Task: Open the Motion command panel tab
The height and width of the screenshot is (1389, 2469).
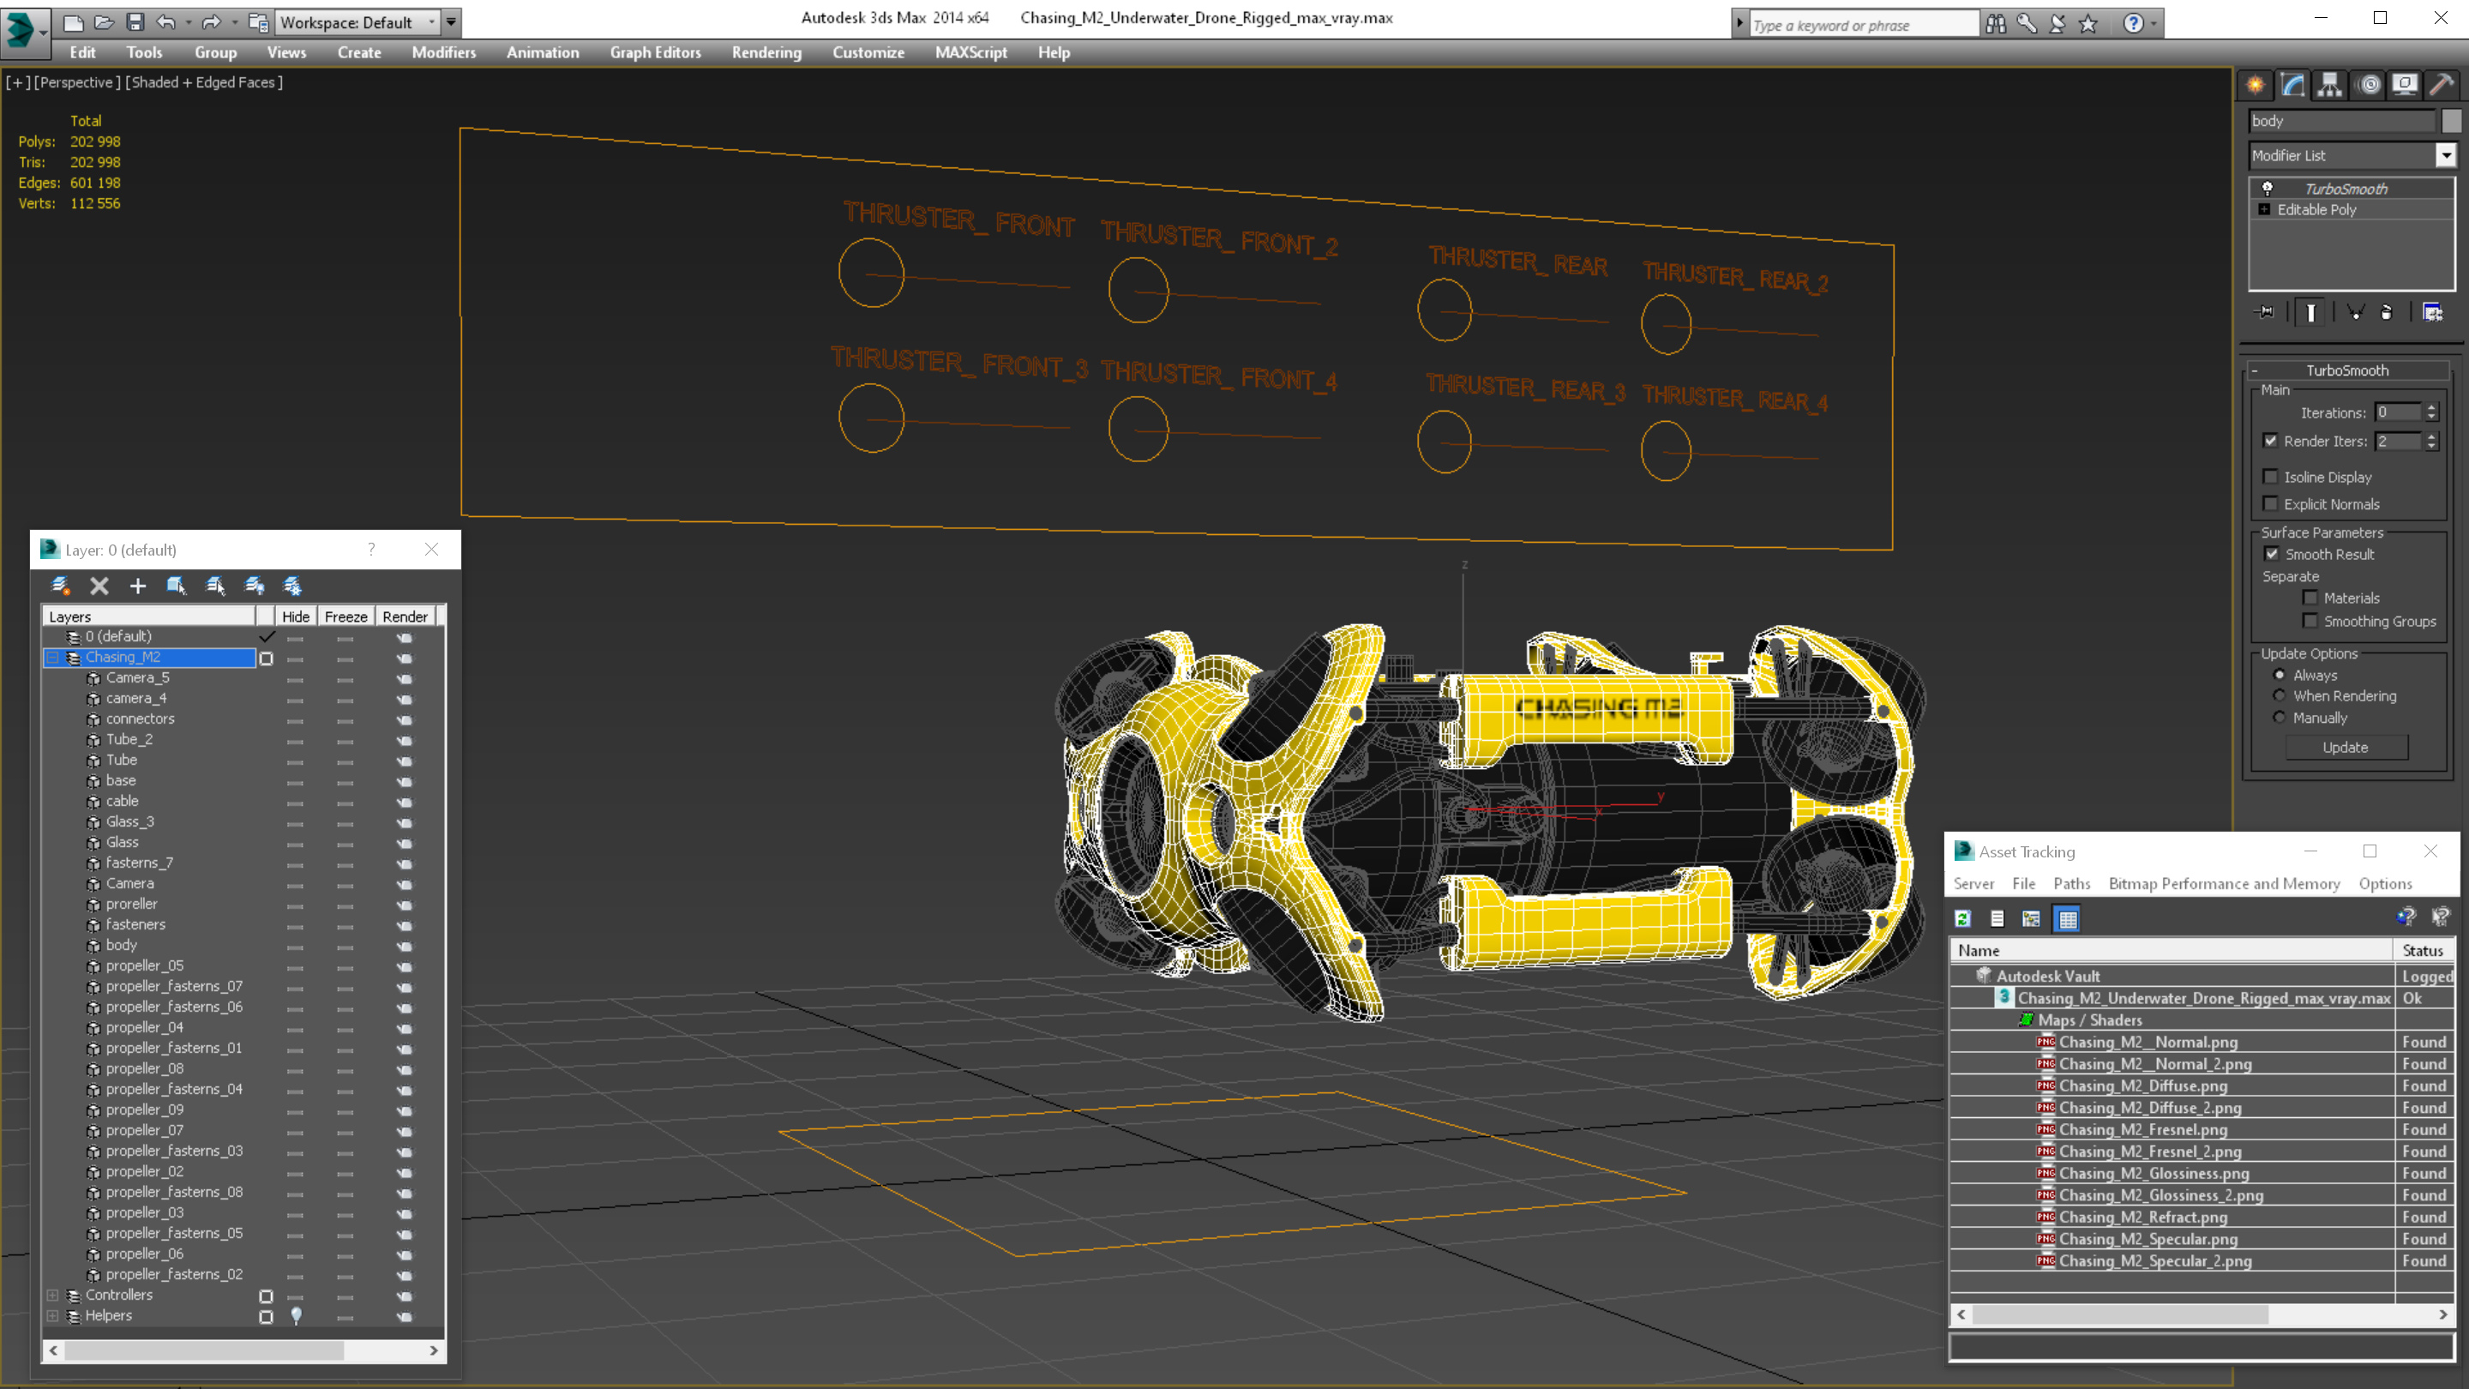Action: point(2369,84)
